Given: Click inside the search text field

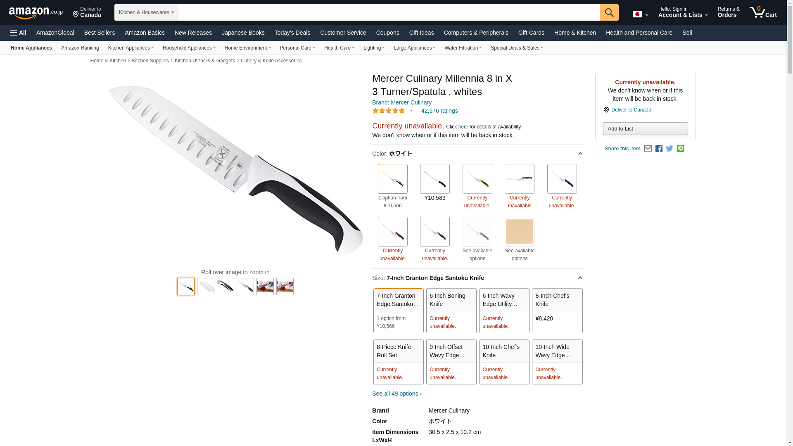Looking at the screenshot, I should coord(389,12).
